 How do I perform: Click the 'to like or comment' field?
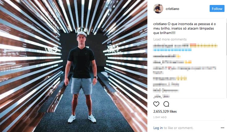179,128
